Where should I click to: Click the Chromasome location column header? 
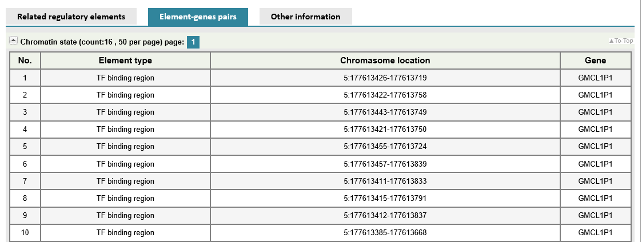tap(385, 61)
